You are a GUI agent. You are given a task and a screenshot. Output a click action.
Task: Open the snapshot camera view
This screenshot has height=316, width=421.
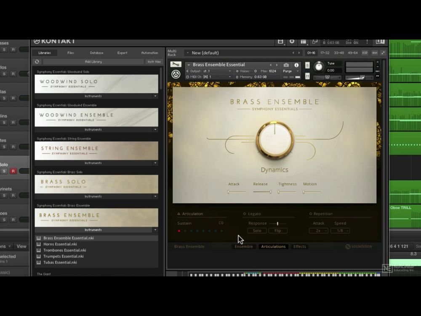[x=286, y=65]
